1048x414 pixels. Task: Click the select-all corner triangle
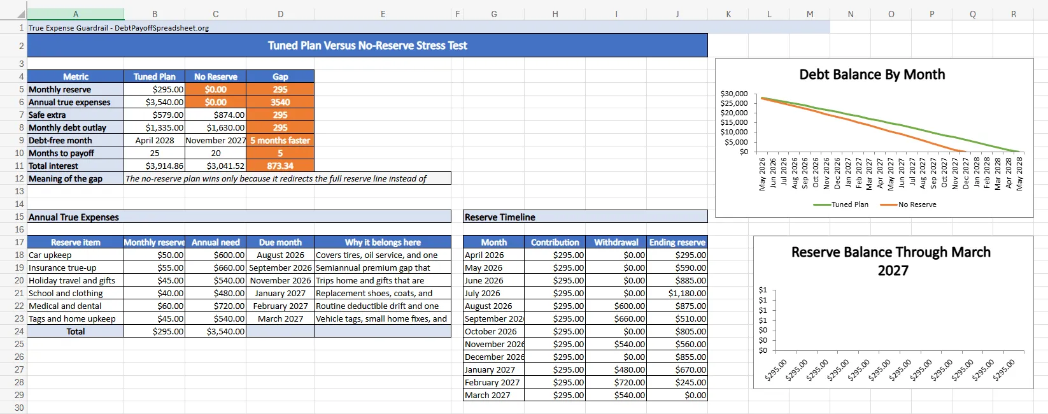click(21, 14)
